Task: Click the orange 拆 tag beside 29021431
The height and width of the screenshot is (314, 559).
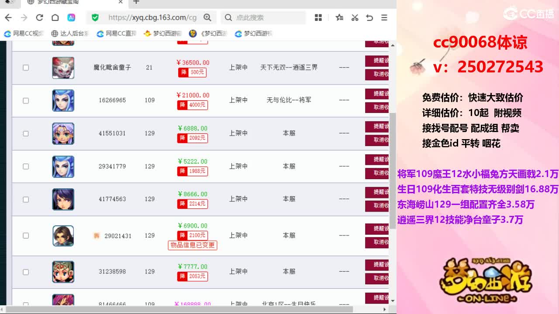Action: [x=97, y=235]
